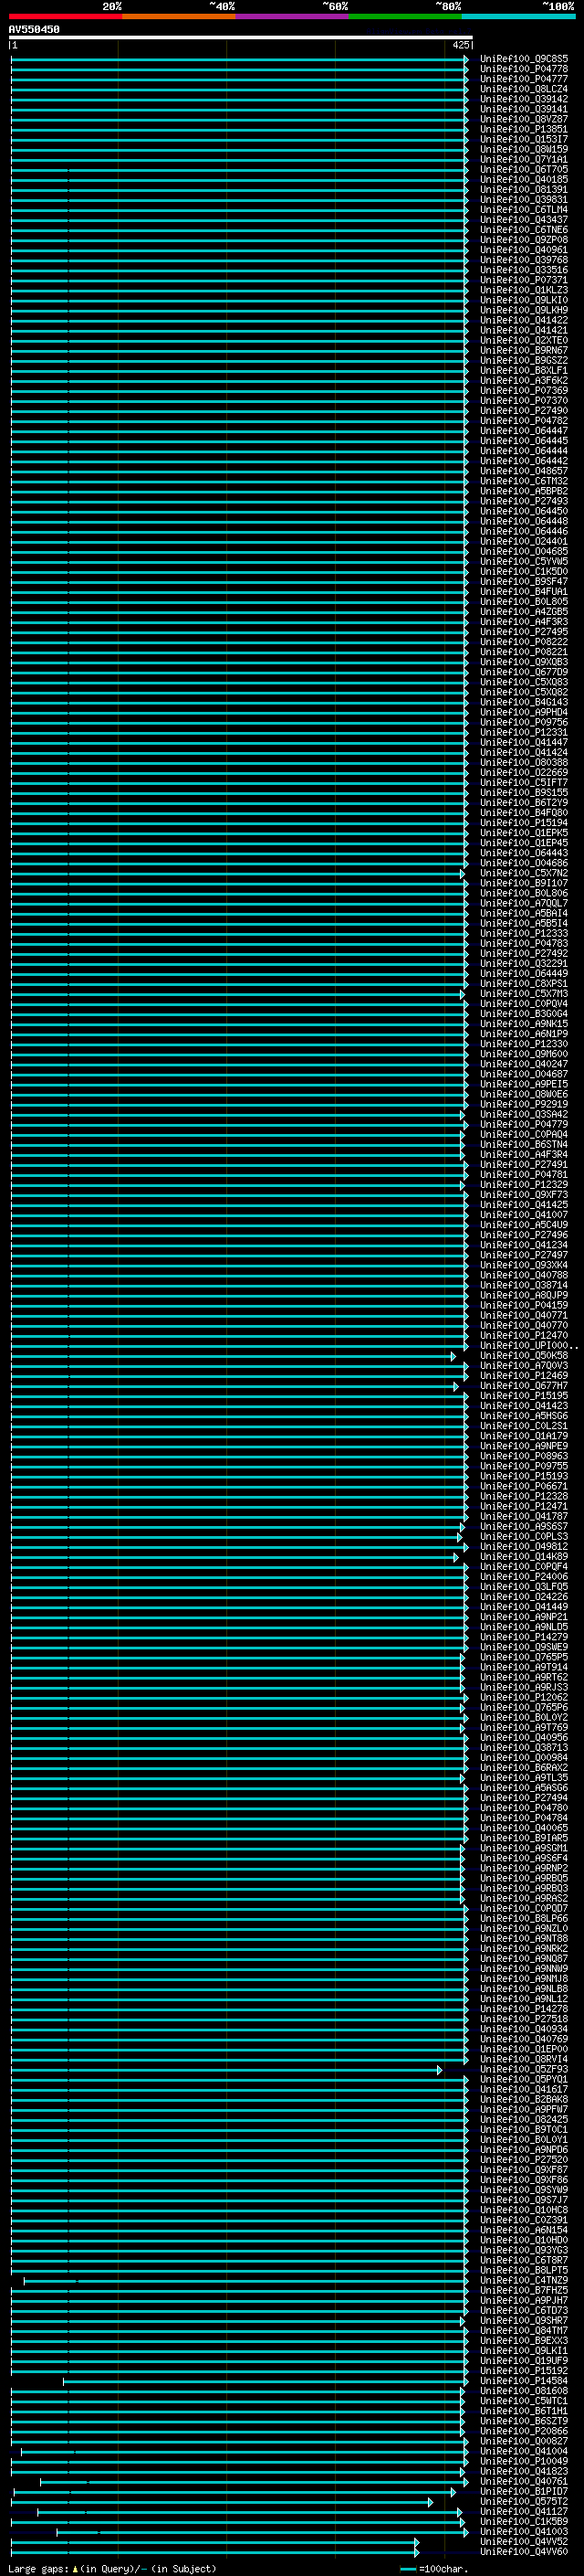This screenshot has width=584, height=2576.
Task: Select the UniRef100_Q40771 label
Action: (523, 1315)
